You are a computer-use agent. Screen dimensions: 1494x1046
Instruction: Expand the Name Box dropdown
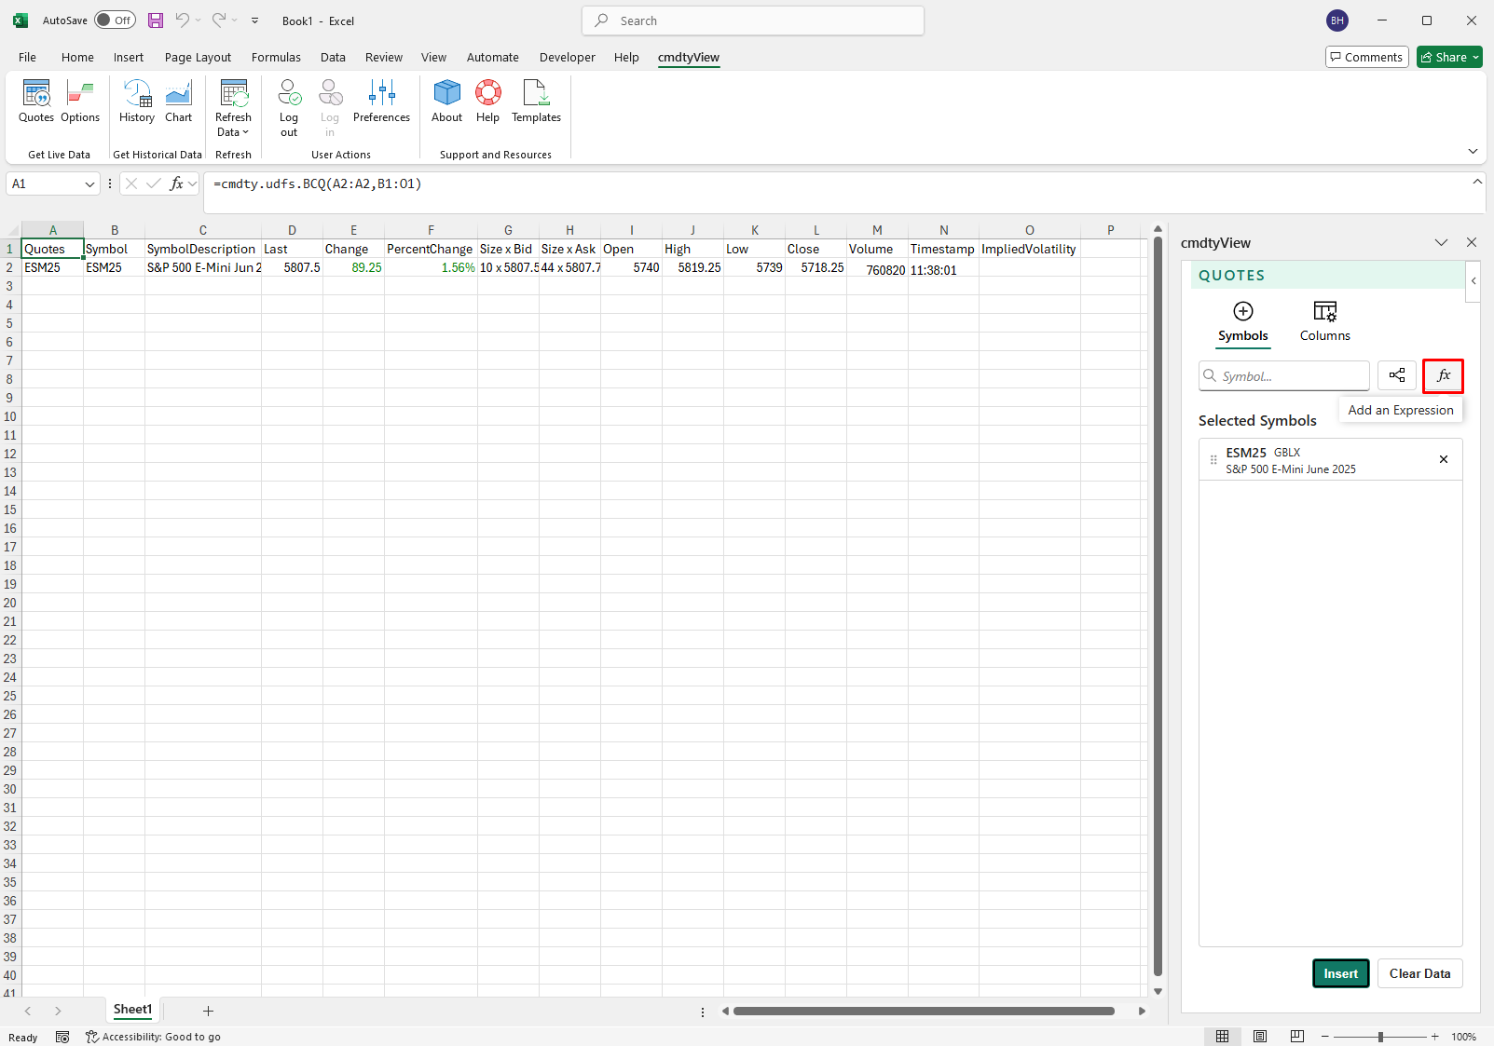89,184
